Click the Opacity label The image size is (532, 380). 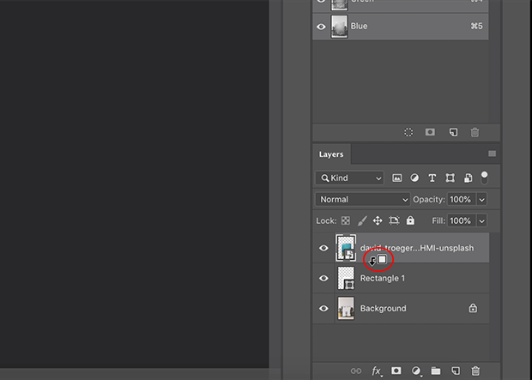point(428,200)
